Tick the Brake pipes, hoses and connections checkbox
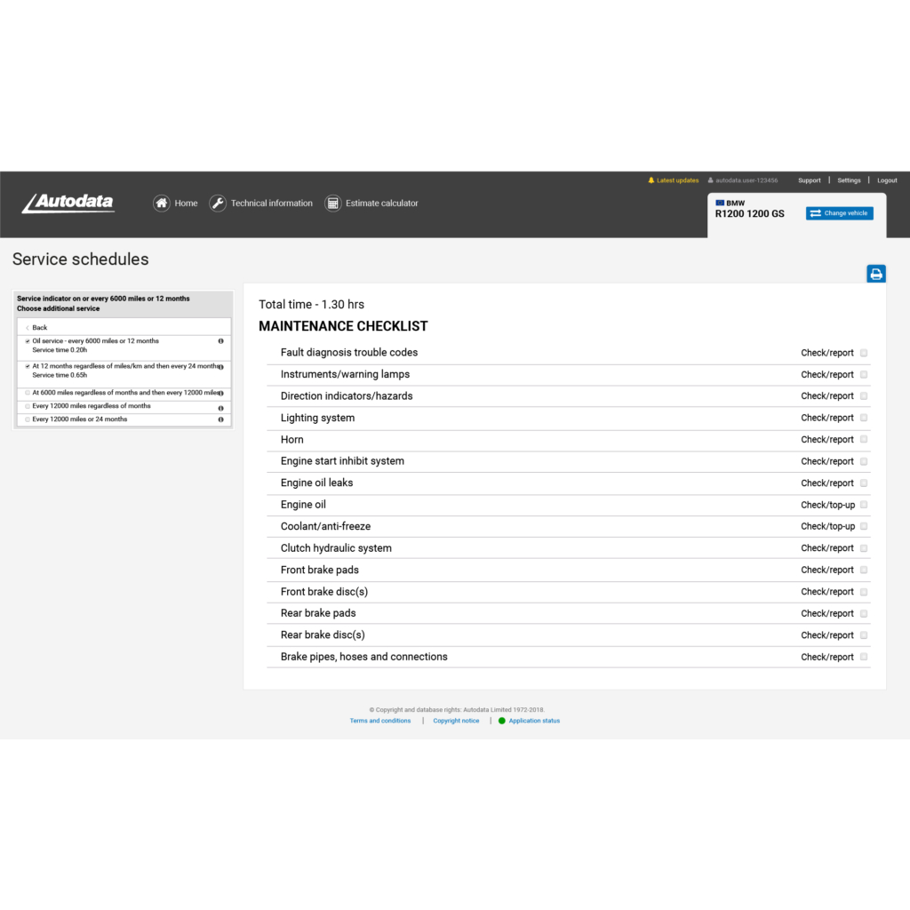 click(x=864, y=657)
